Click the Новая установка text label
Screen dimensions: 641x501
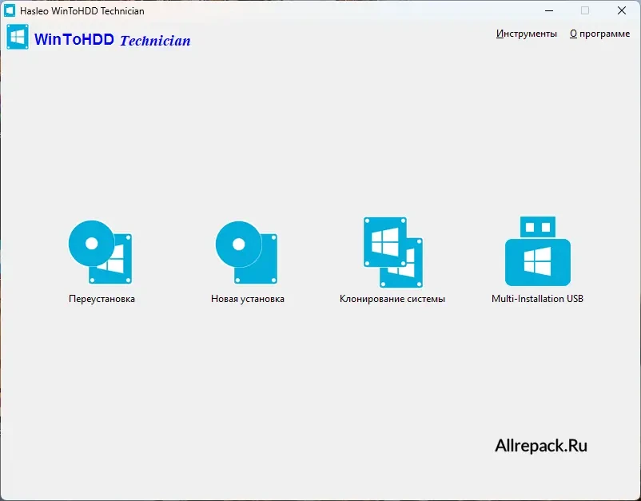(x=247, y=299)
